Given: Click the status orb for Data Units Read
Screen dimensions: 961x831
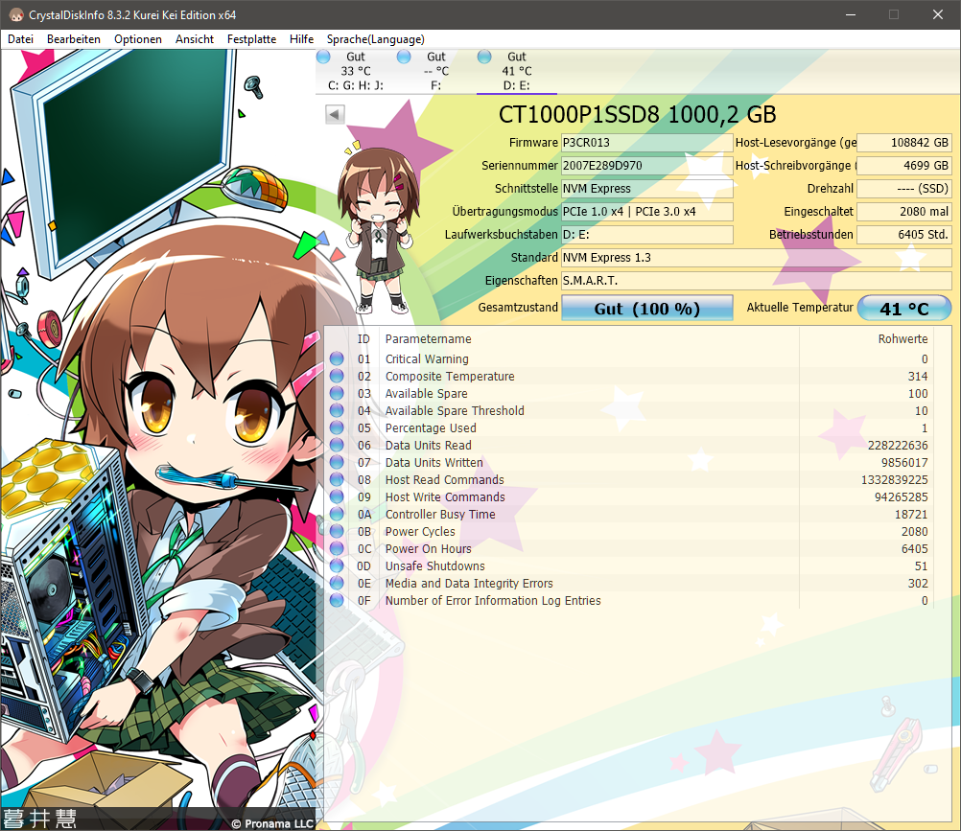Looking at the screenshot, I should pyautogui.click(x=337, y=445).
